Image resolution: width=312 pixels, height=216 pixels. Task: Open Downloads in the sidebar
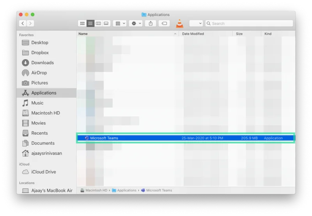click(46, 63)
